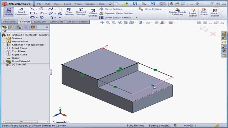
Task: Select the sketch Text tool
Action: pos(59,14)
